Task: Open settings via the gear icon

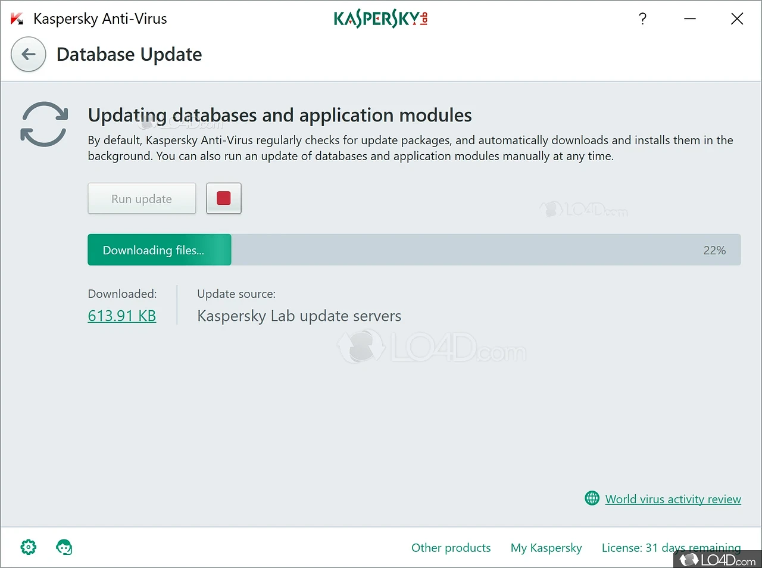Action: point(29,547)
